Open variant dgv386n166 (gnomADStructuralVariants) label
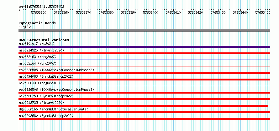279x131 pixels. pos(54,109)
